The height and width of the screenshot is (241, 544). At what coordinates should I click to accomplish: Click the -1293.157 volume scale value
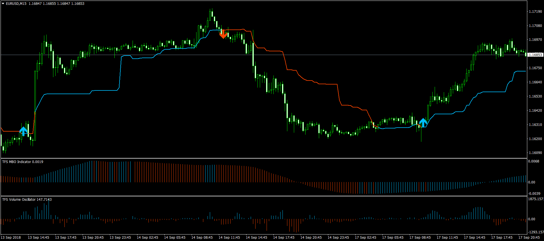tap(535, 232)
